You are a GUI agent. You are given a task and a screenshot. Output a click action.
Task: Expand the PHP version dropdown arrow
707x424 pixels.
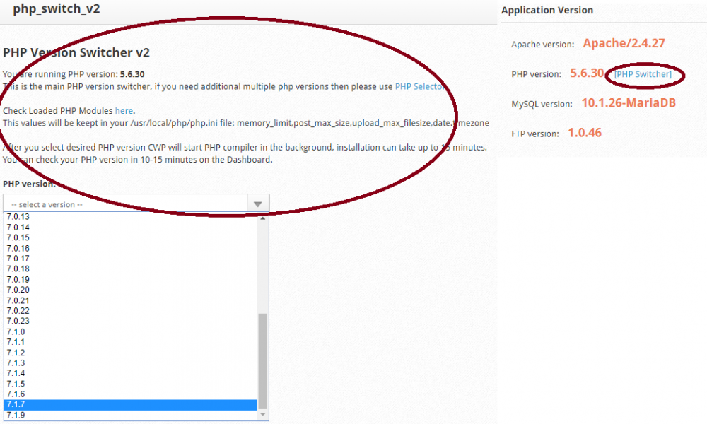pyautogui.click(x=257, y=204)
